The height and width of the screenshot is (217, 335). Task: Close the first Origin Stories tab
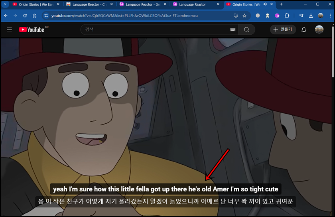(x=58, y=4)
